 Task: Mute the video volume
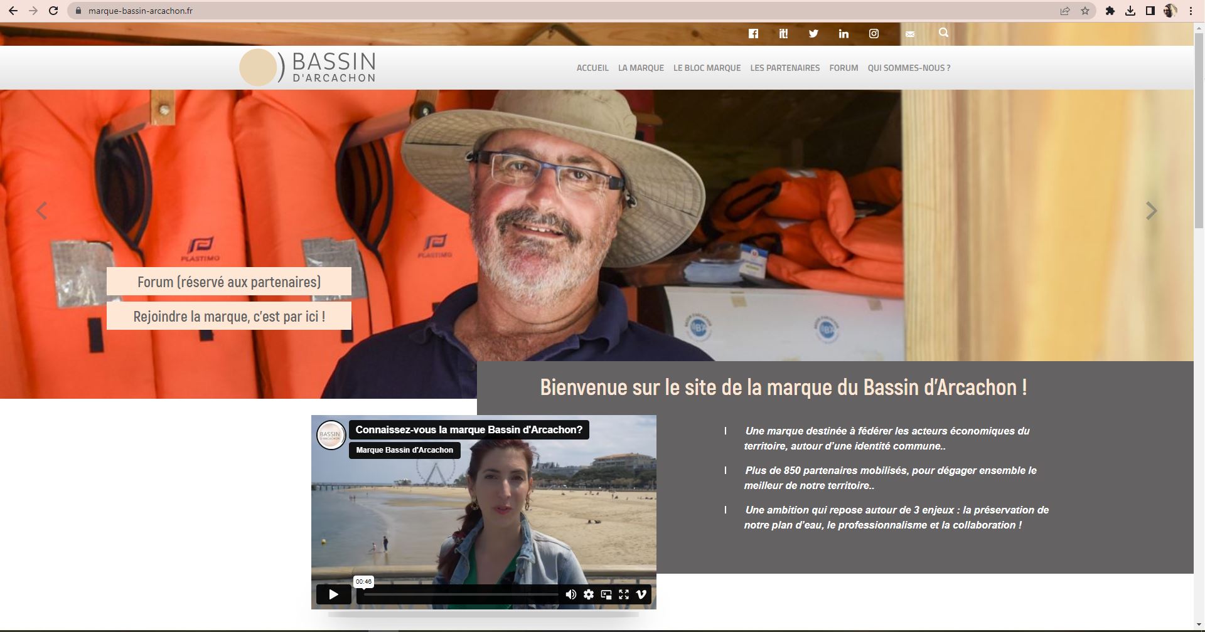[570, 594]
